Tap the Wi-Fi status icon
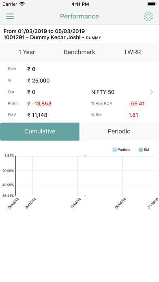Screen dimensions: 159x282 coord(22,4)
